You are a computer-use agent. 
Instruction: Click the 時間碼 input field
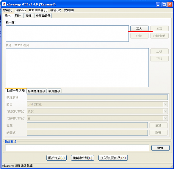tap(87, 133)
